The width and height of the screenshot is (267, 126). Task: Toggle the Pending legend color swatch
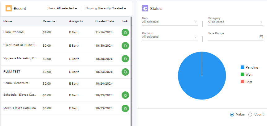pos(242,67)
